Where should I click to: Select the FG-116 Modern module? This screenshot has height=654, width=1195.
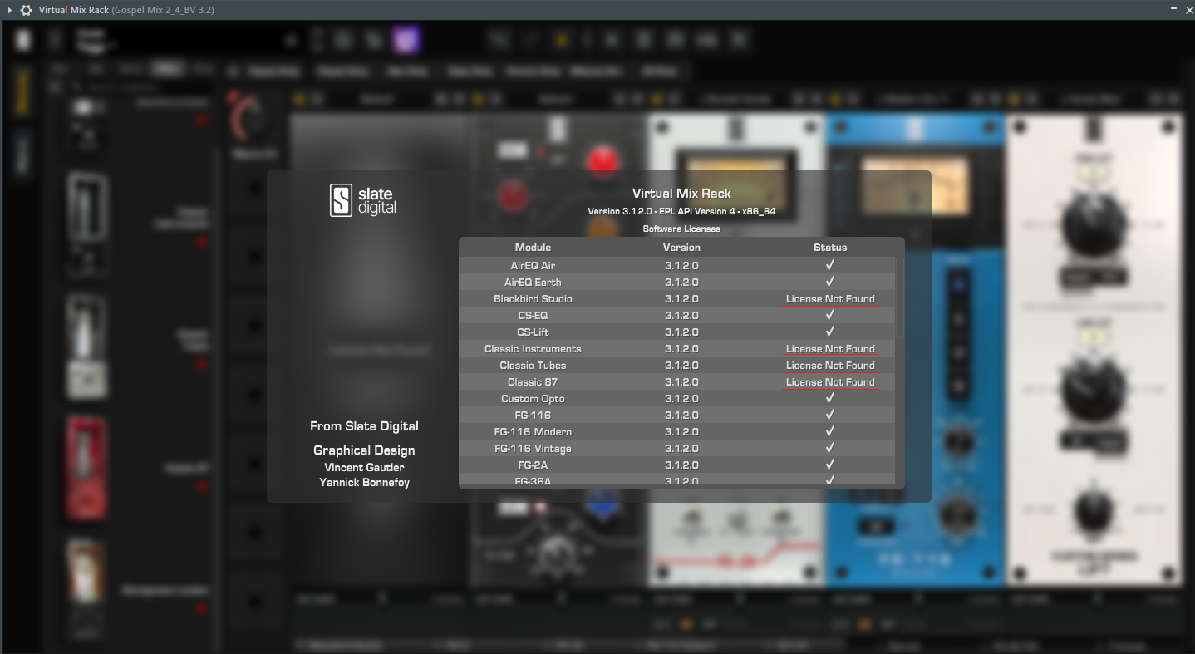coord(533,432)
